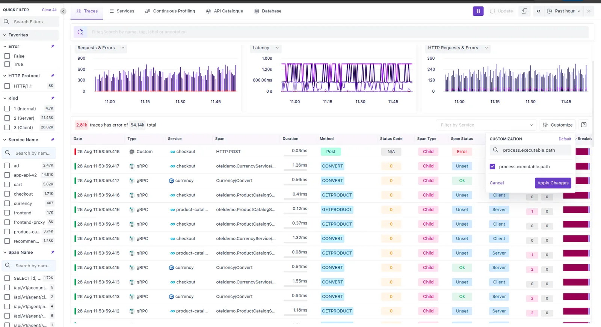Open the Latency chart dropdown
The image size is (601, 327).
click(x=266, y=48)
